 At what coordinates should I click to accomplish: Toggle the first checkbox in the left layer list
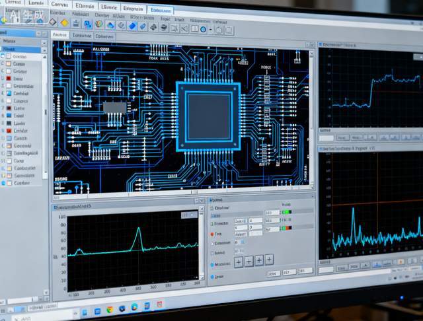[x=4, y=56]
